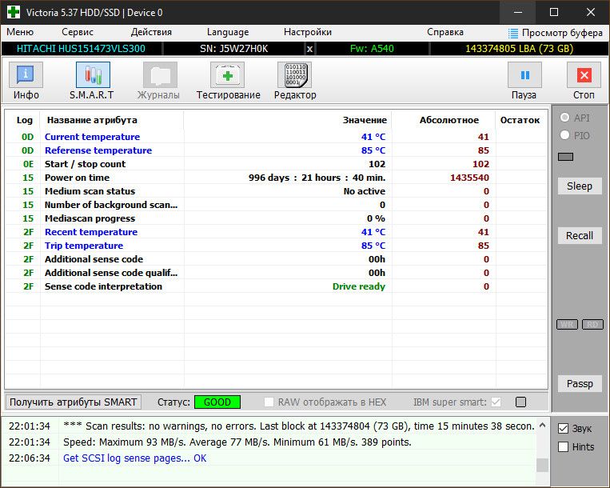Toggle the Звук sound checkbox
The image size is (610, 488).
(x=563, y=428)
